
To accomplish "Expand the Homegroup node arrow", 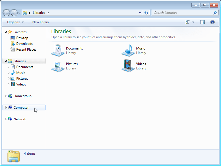I will pos(6,96).
